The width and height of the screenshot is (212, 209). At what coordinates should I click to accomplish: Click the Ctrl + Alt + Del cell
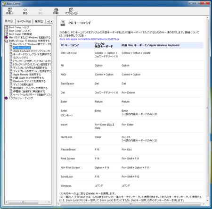coord(69,53)
